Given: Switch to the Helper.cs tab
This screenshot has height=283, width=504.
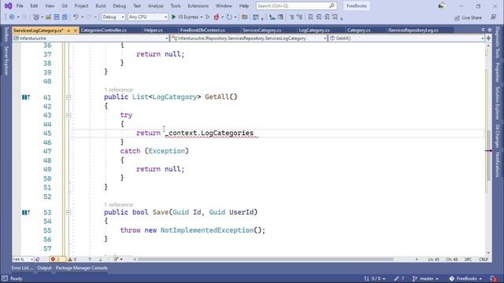Looking at the screenshot, I should pyautogui.click(x=154, y=30).
